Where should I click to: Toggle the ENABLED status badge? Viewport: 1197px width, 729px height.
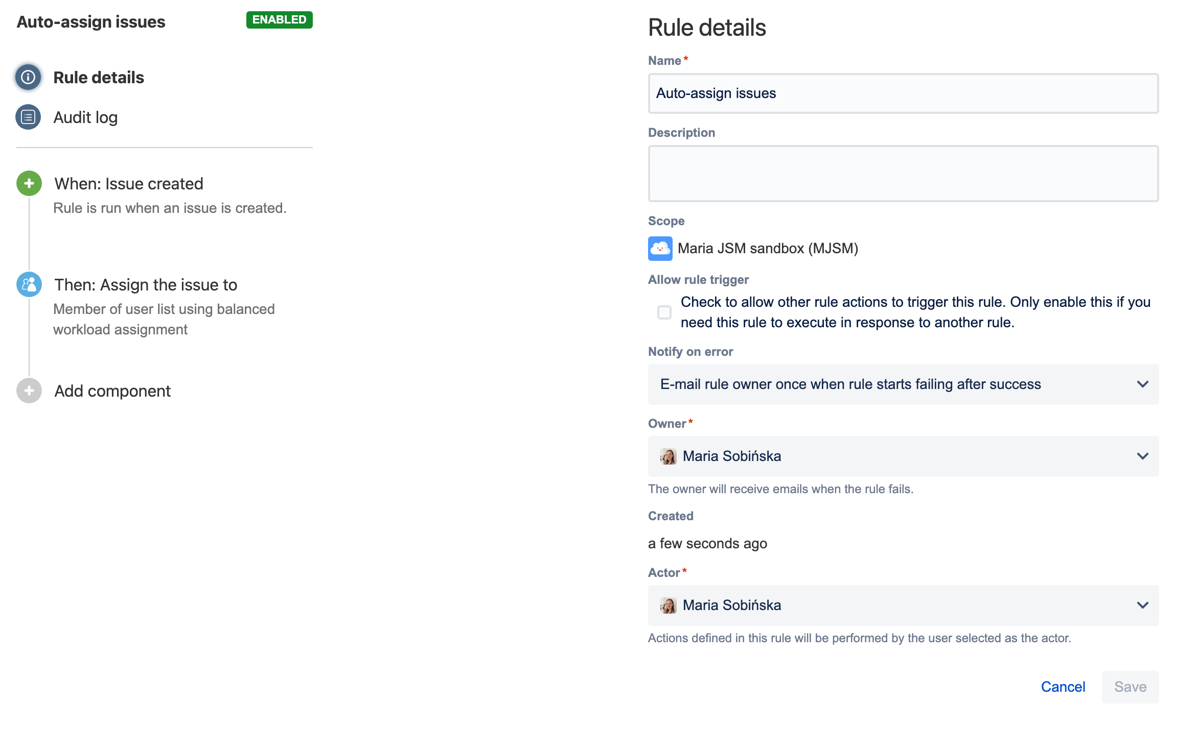[x=279, y=20]
